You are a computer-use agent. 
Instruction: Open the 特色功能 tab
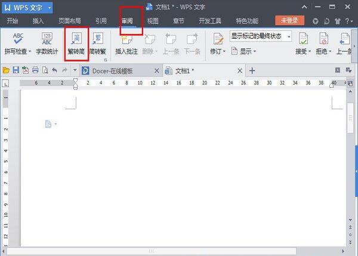point(247,21)
